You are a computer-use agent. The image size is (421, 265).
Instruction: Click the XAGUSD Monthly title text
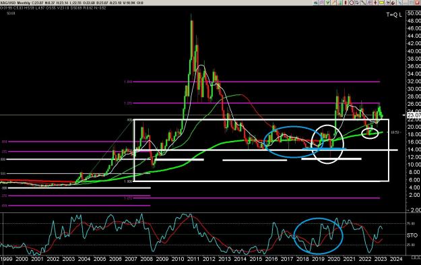(15, 3)
